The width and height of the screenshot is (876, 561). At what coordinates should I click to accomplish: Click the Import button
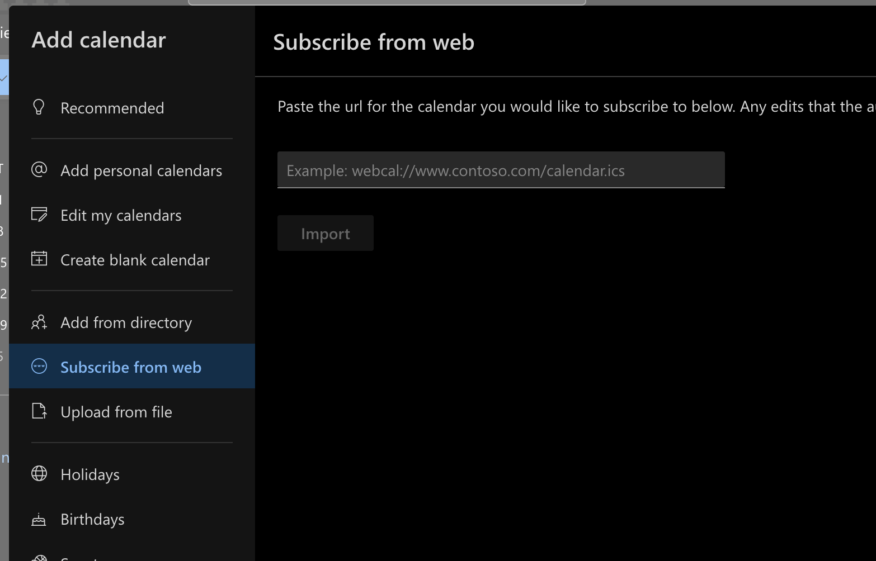(325, 233)
